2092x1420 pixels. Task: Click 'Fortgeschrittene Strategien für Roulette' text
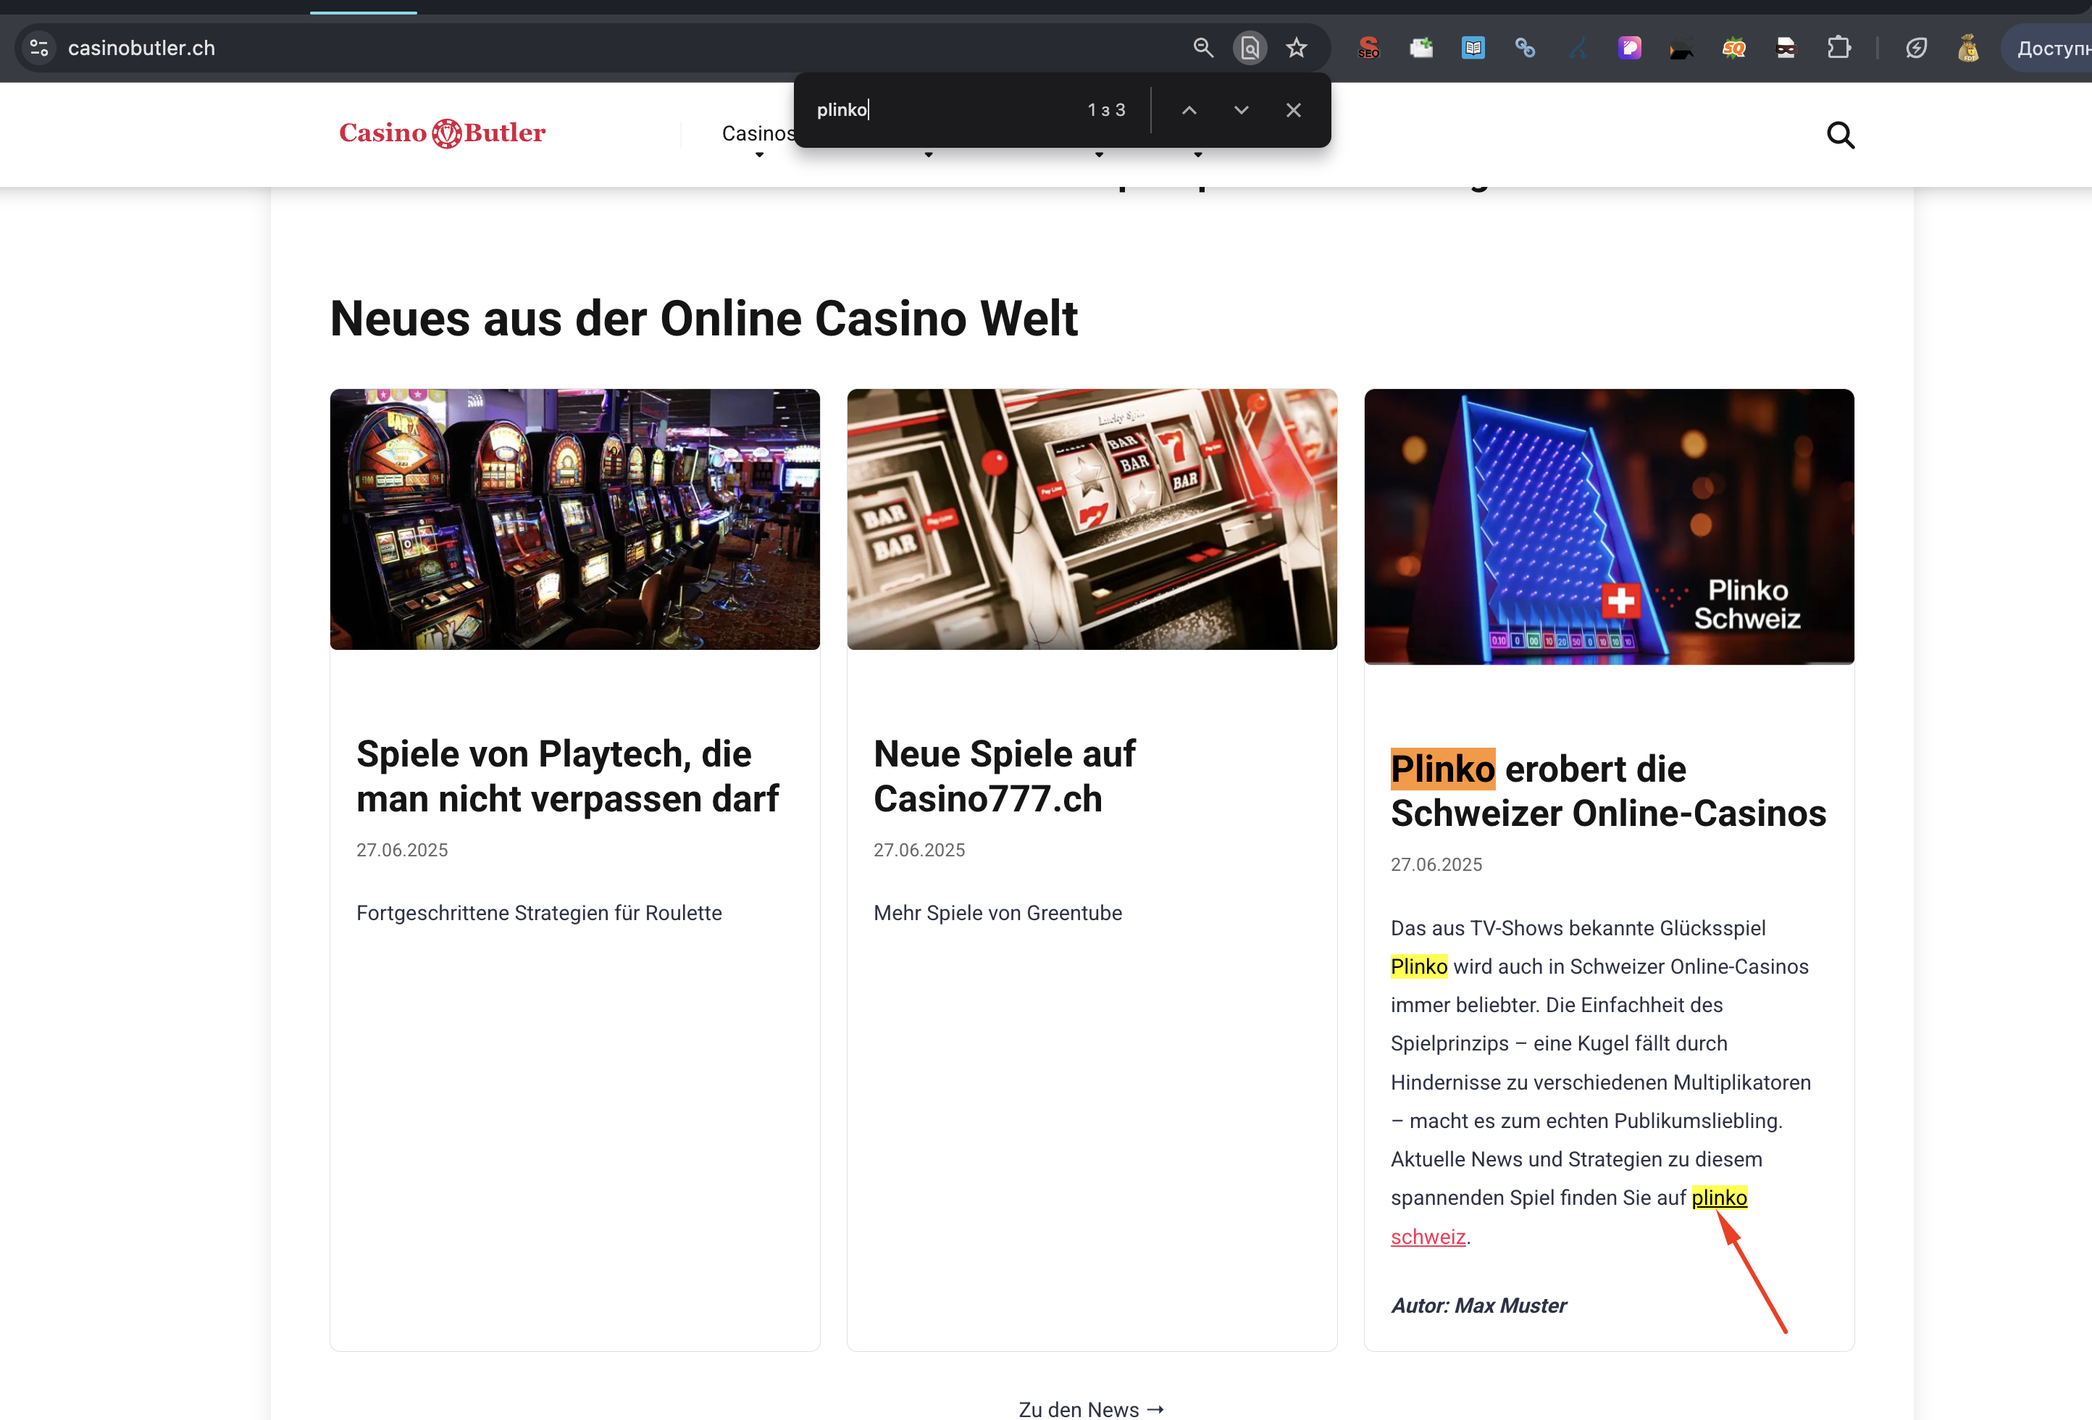(x=539, y=913)
